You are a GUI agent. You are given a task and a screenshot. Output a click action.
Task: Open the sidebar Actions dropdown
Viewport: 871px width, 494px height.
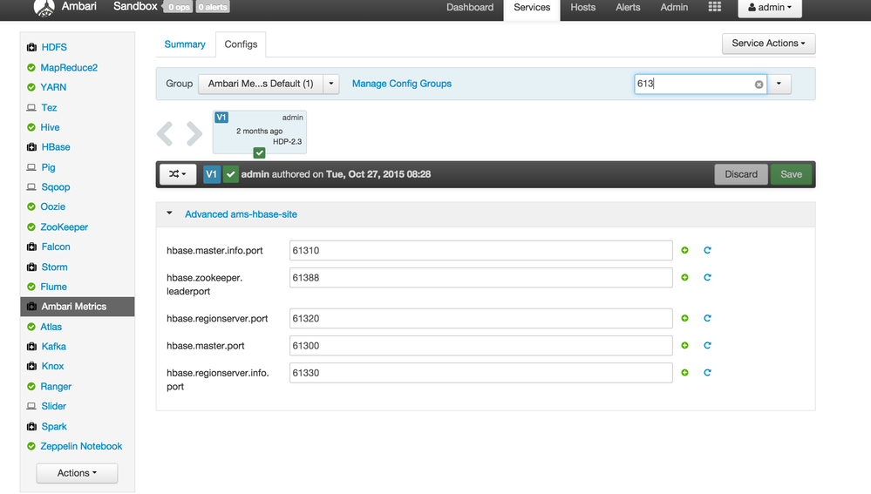pyautogui.click(x=77, y=473)
